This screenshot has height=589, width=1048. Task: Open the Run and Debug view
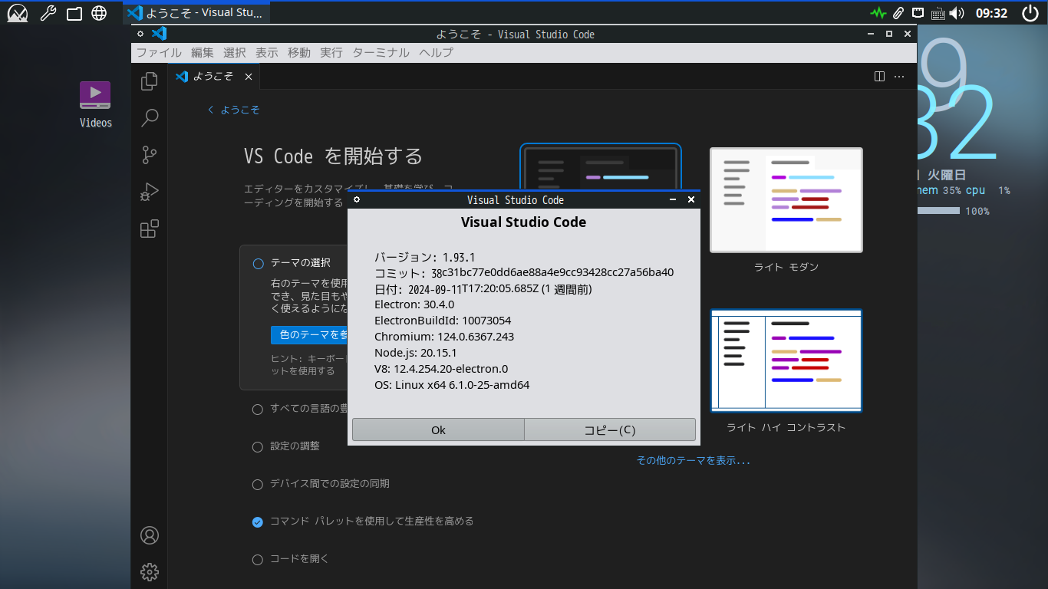pos(150,192)
